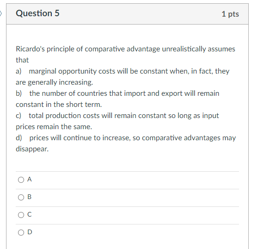Click the letter D answer label
The width and height of the screenshot is (264, 249).
[x=30, y=232]
